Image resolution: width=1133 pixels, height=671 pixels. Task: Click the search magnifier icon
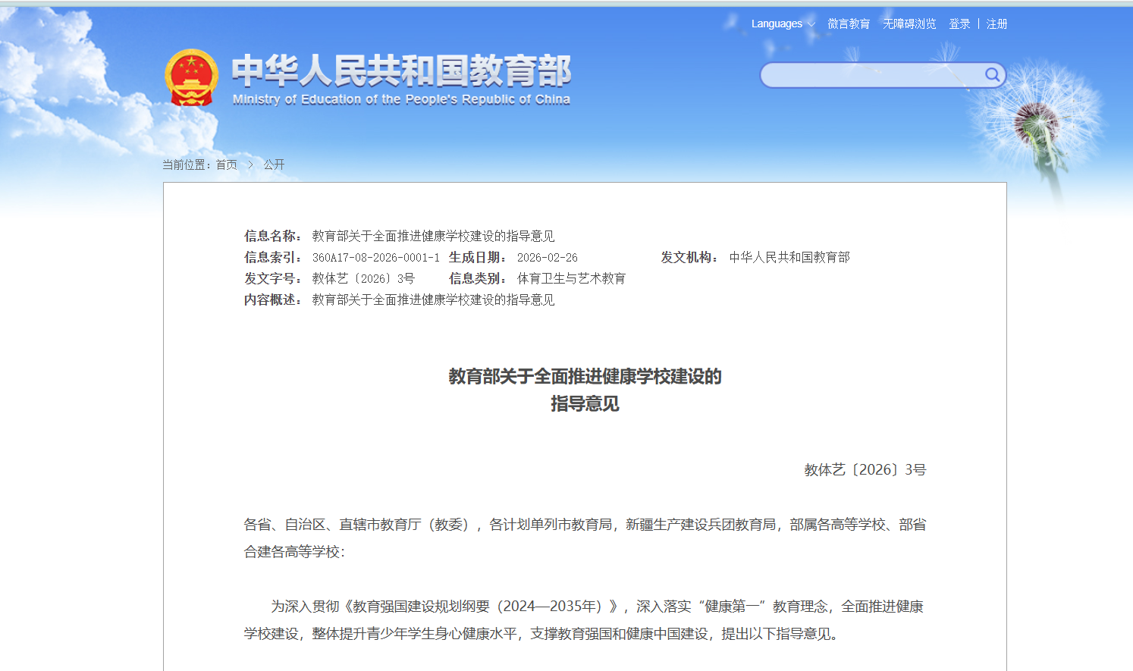pyautogui.click(x=992, y=74)
